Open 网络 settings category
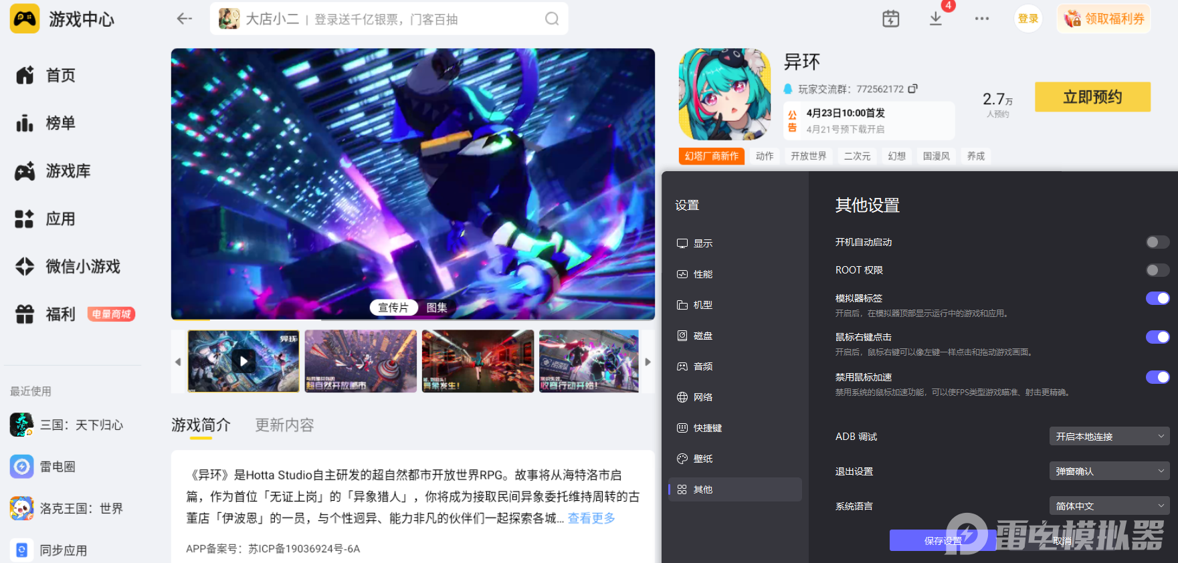Image resolution: width=1178 pixels, height=563 pixels. 735,397
